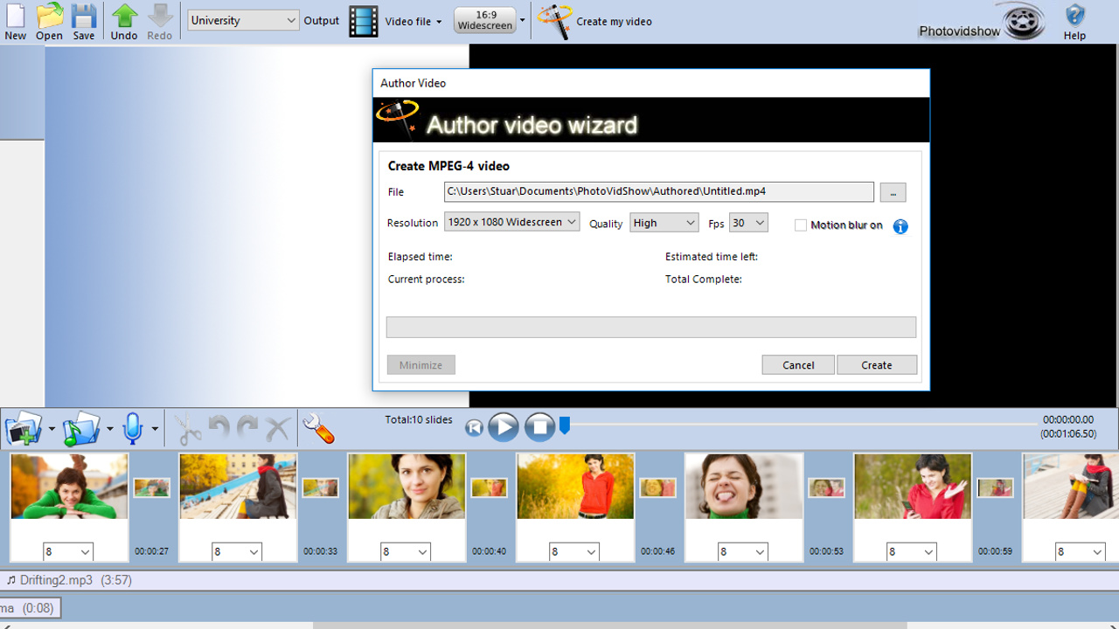1119x629 pixels.
Task: Click the first slide thumbnail of the smiling woman
Action: tap(68, 486)
